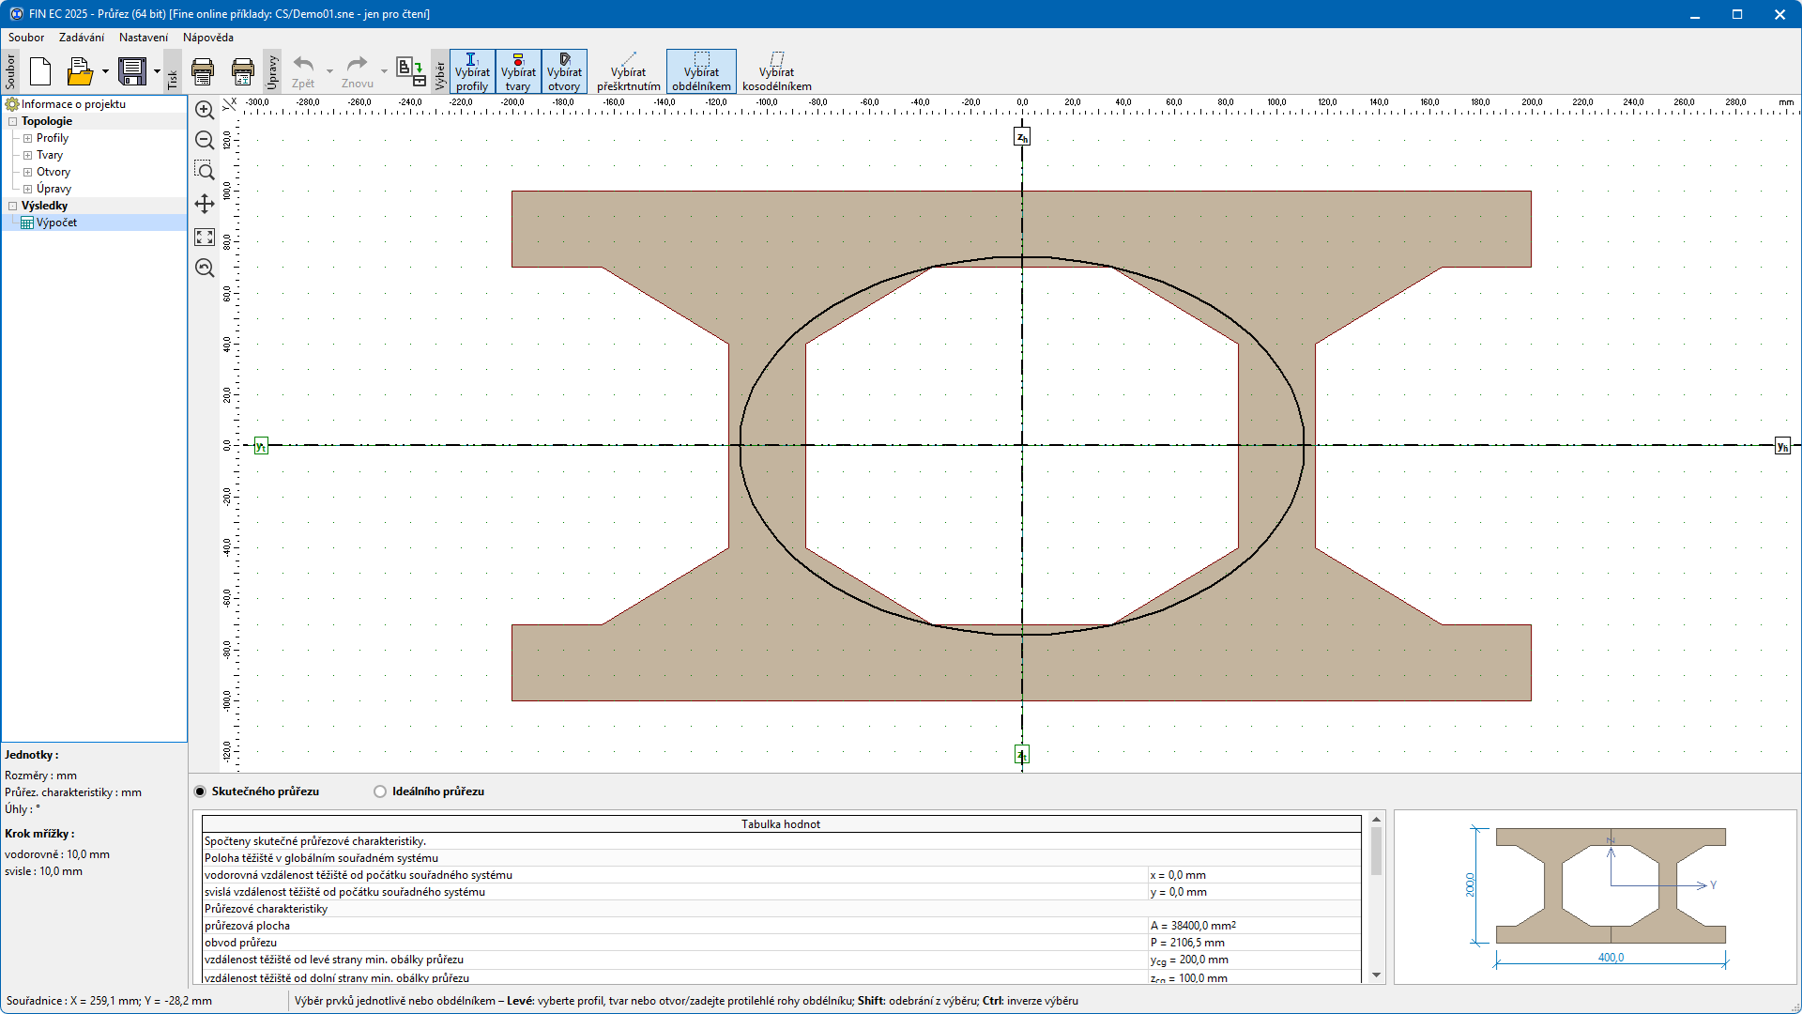The height and width of the screenshot is (1014, 1802).
Task: Select the pan view arrows tool
Action: click(x=205, y=204)
